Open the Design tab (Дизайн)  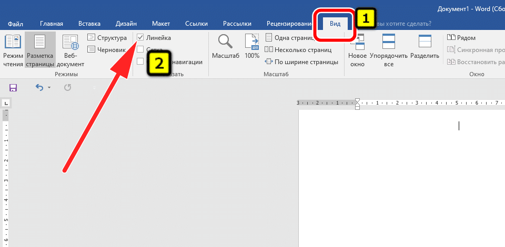coord(126,24)
